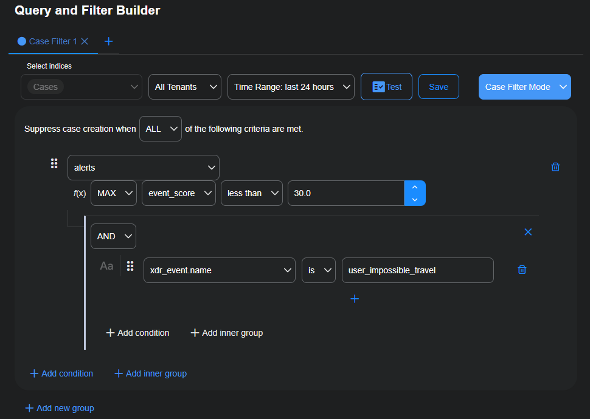The width and height of the screenshot is (590, 419).
Task: Click the plus icon below user_impossible_travel
Action: click(x=355, y=298)
